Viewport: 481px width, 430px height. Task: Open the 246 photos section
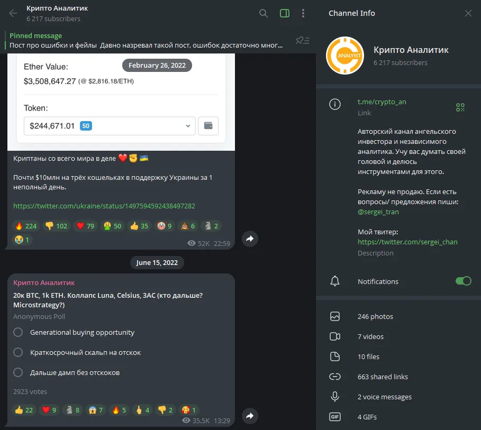point(398,316)
